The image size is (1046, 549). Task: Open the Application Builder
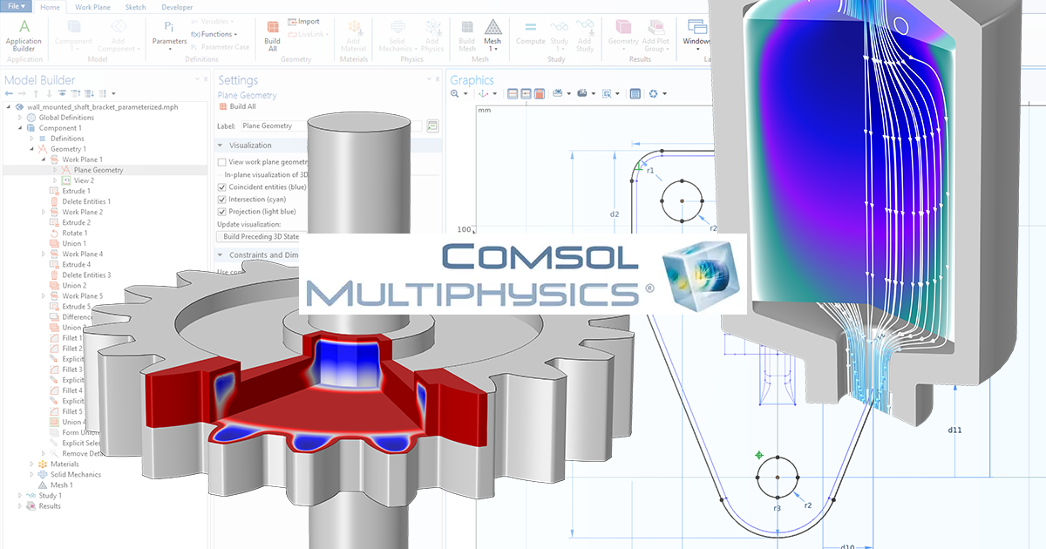coord(24,35)
